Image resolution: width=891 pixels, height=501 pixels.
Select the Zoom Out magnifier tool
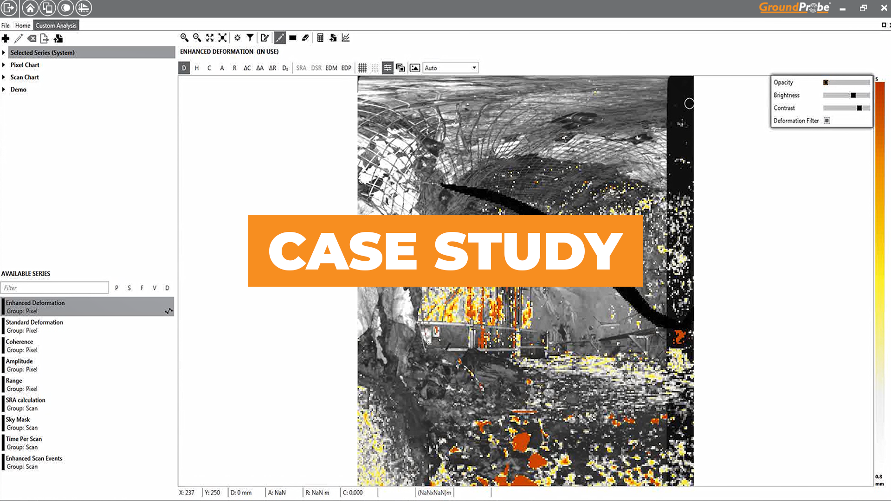point(197,38)
